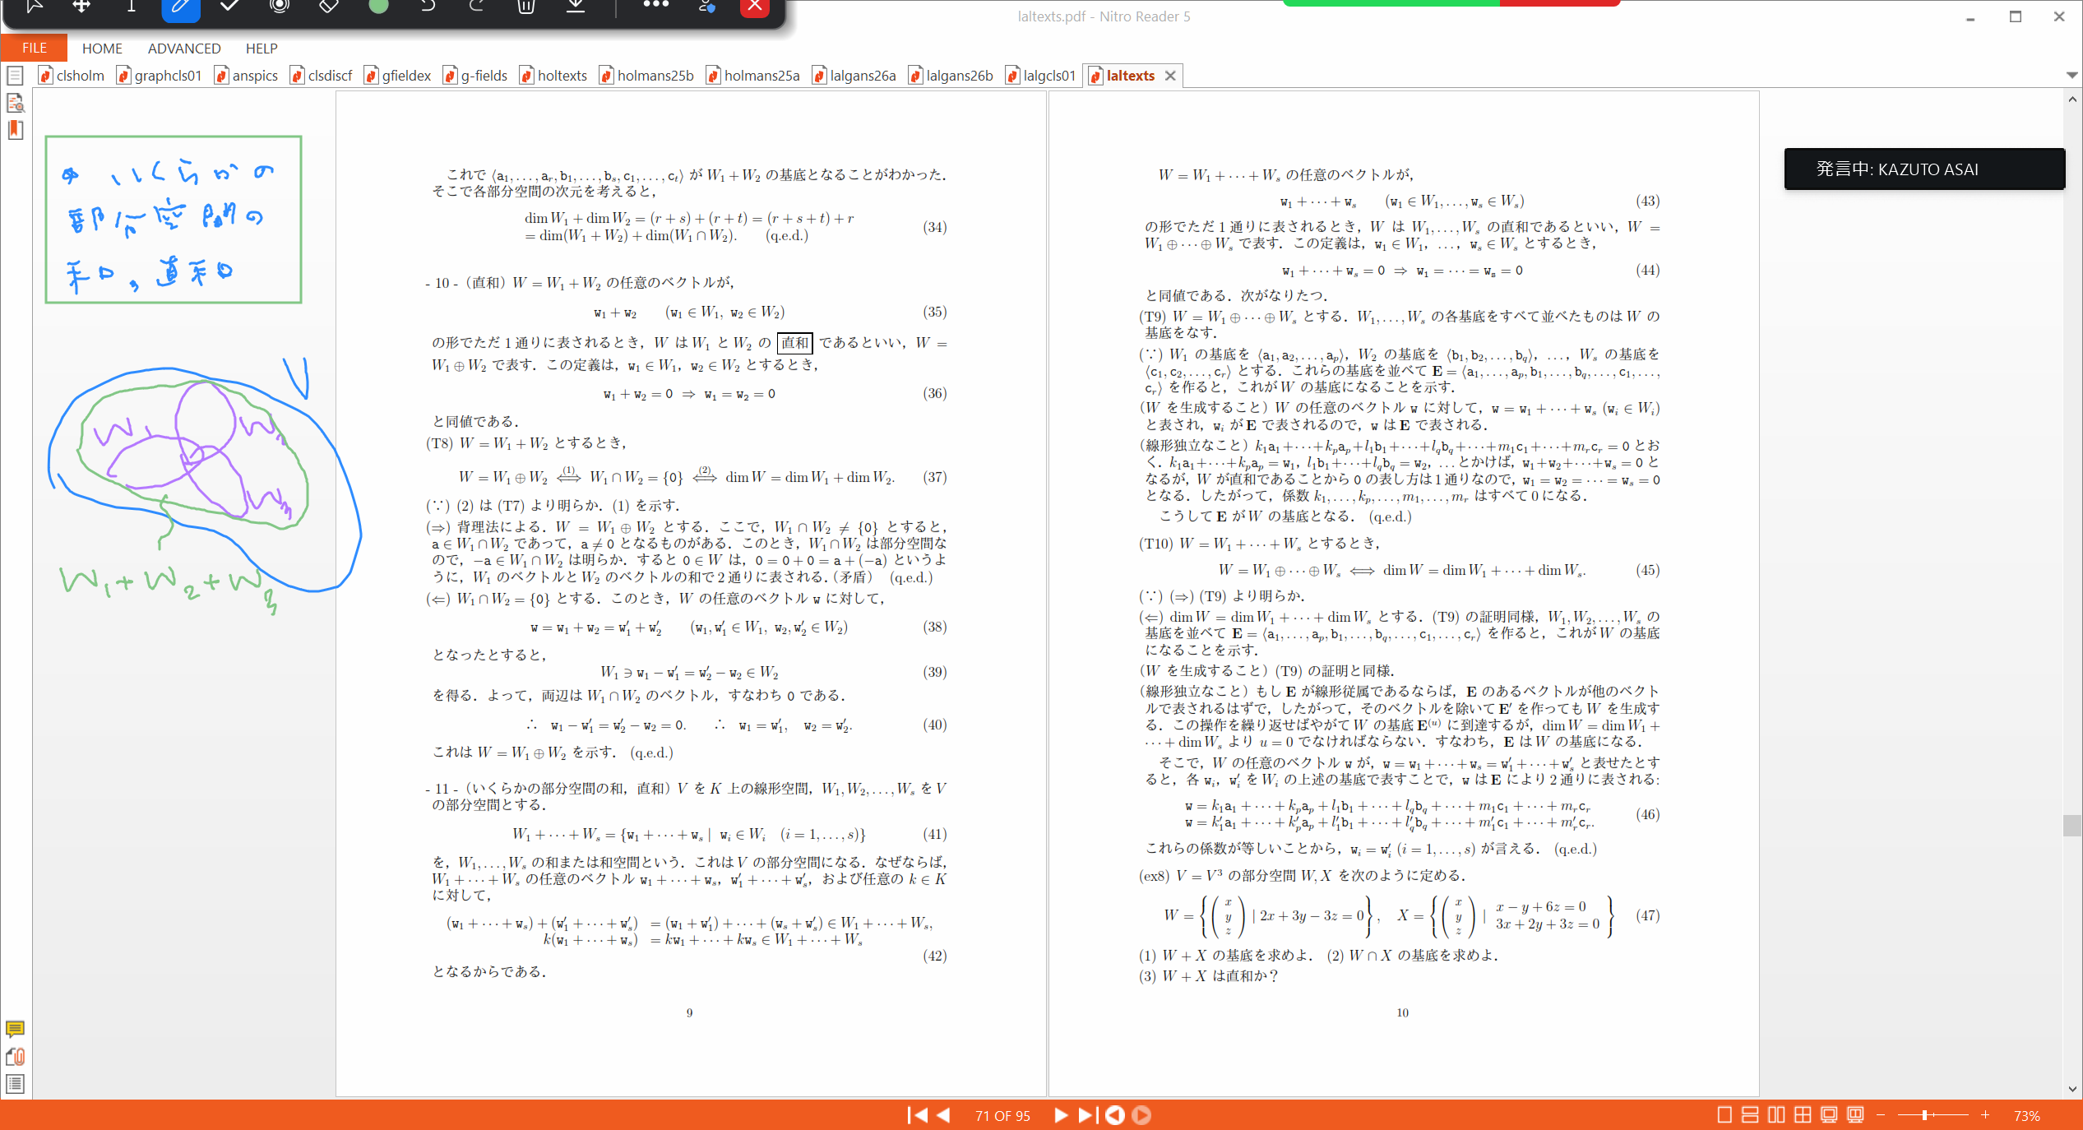Switch to the lalgcls01 document tab

click(x=1042, y=76)
